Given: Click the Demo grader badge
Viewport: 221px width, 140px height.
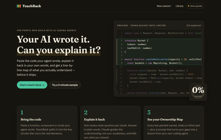Looking at the screenshot, I should coord(195,6).
